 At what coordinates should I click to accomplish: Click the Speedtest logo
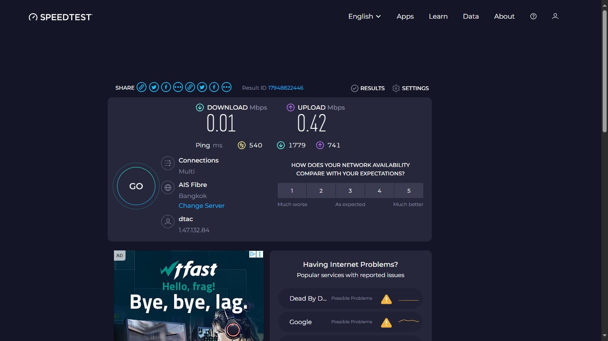[61, 17]
